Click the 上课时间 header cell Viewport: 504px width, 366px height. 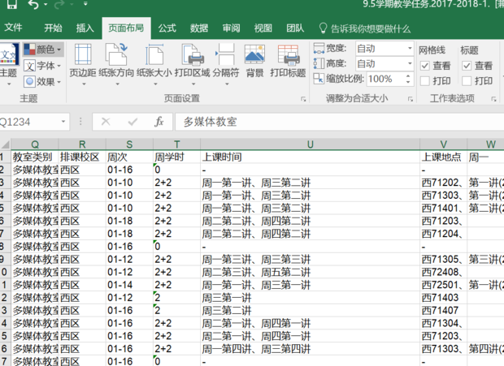311,157
